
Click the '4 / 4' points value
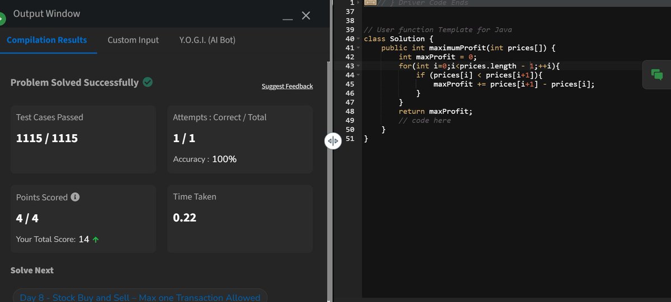click(x=27, y=218)
